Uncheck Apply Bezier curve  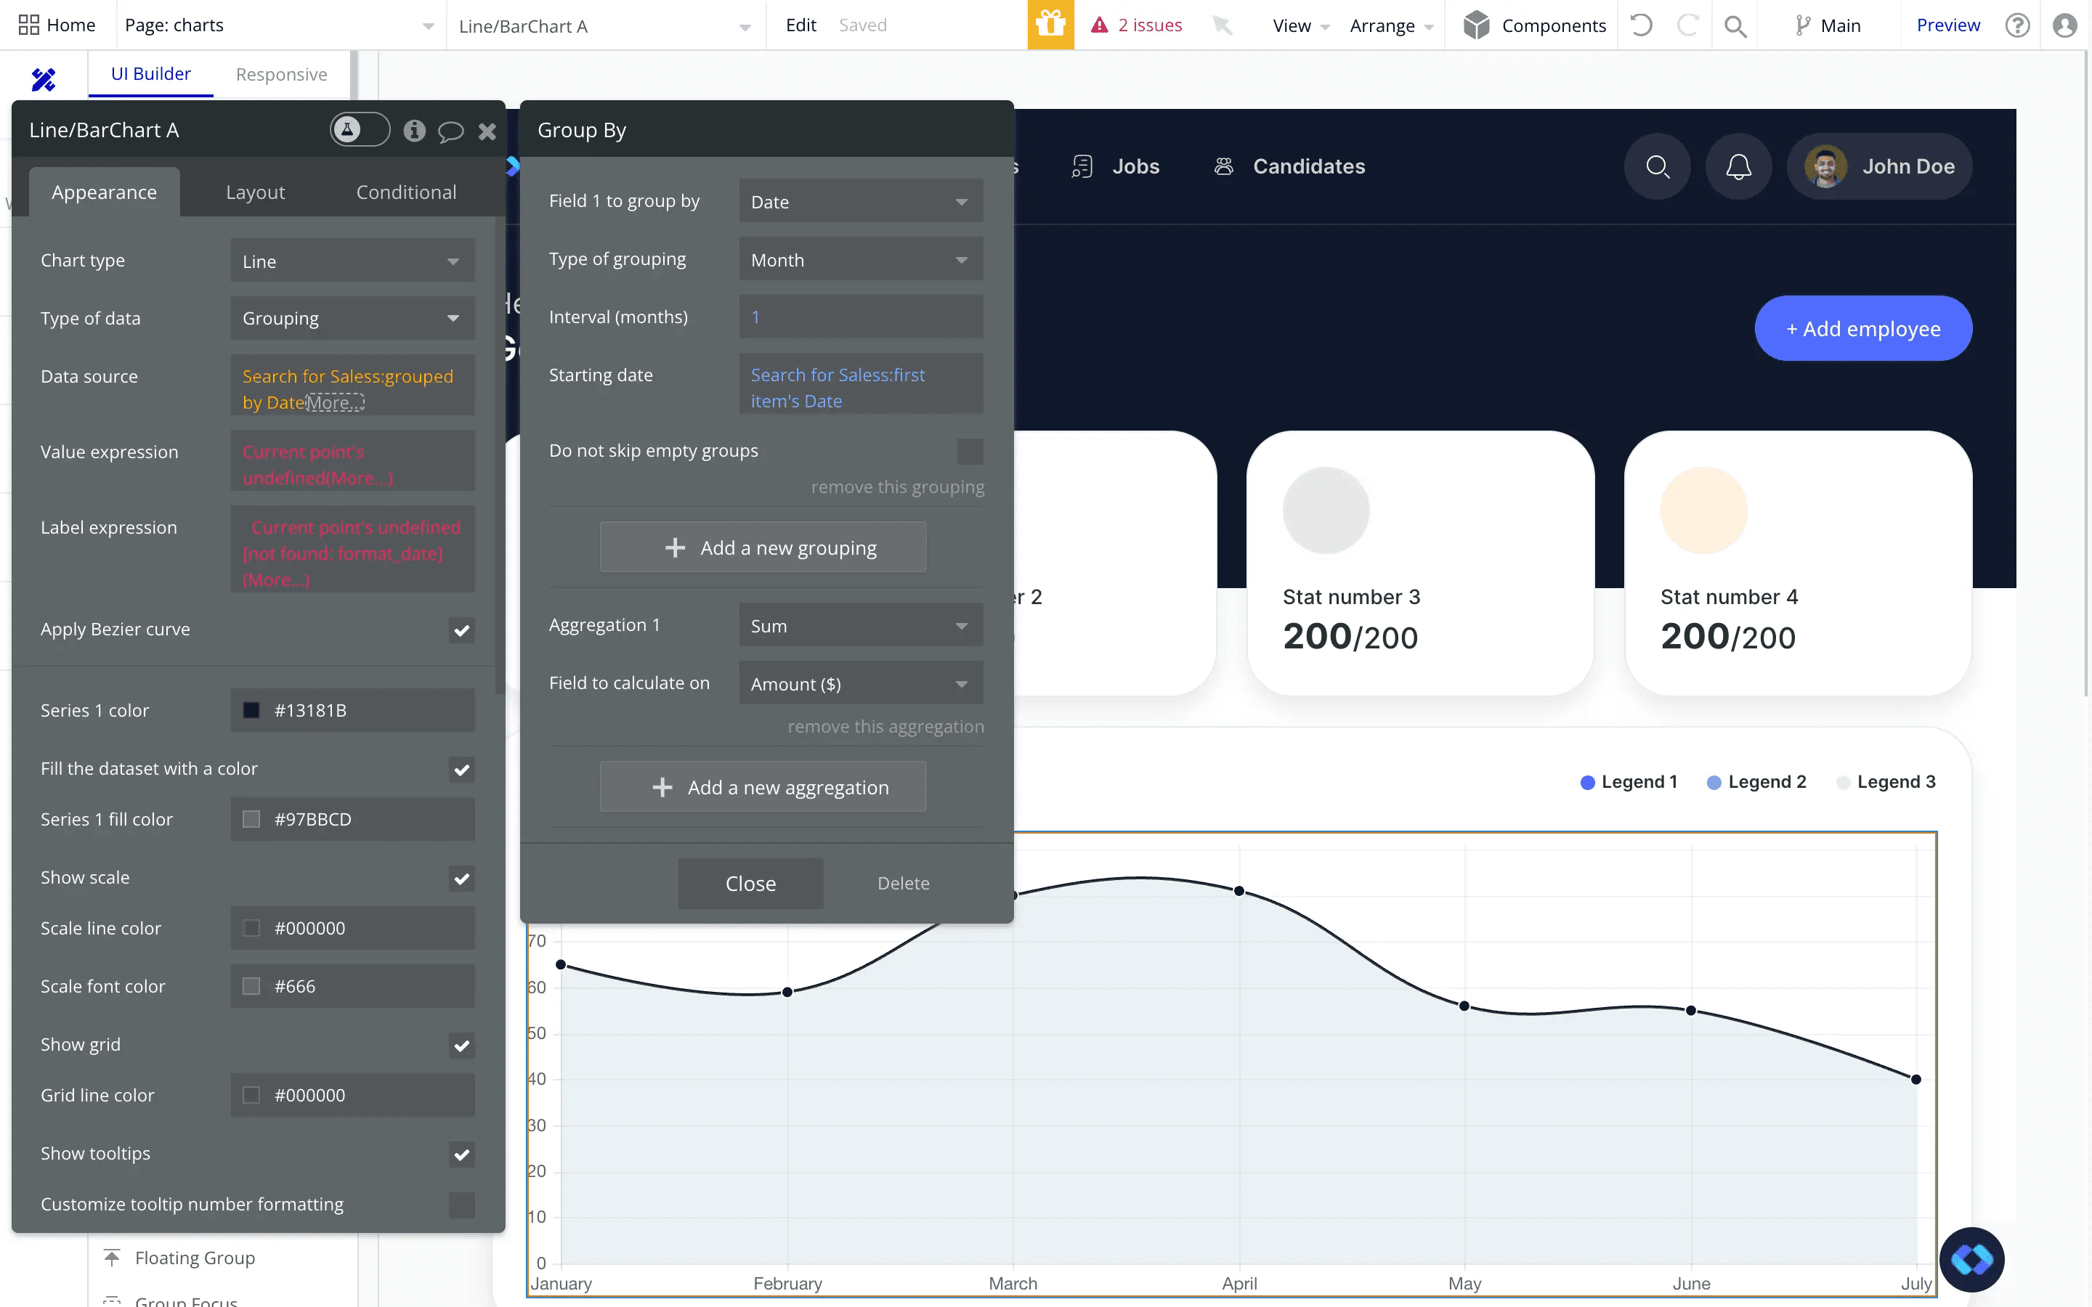[x=462, y=630]
